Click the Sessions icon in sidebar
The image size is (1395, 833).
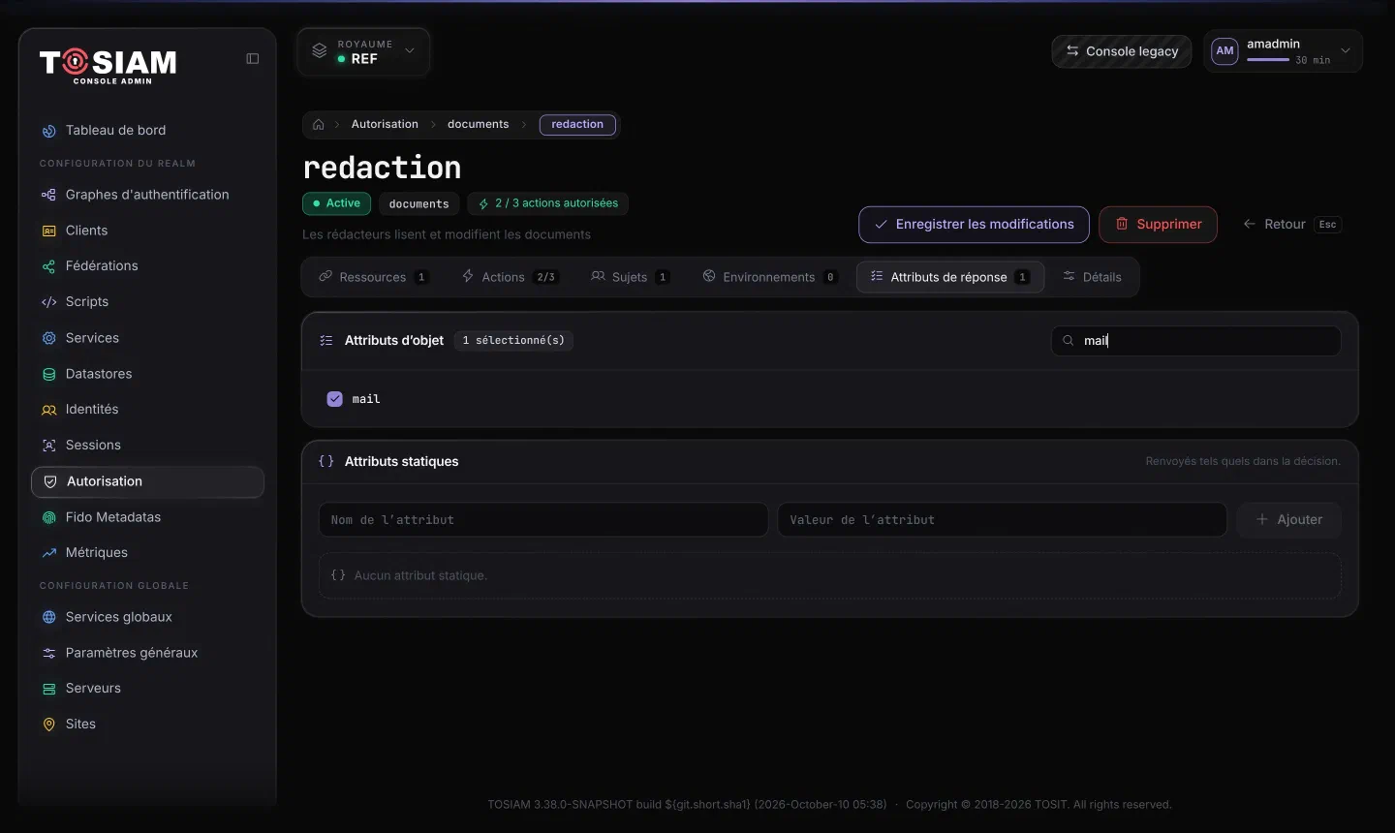click(49, 446)
